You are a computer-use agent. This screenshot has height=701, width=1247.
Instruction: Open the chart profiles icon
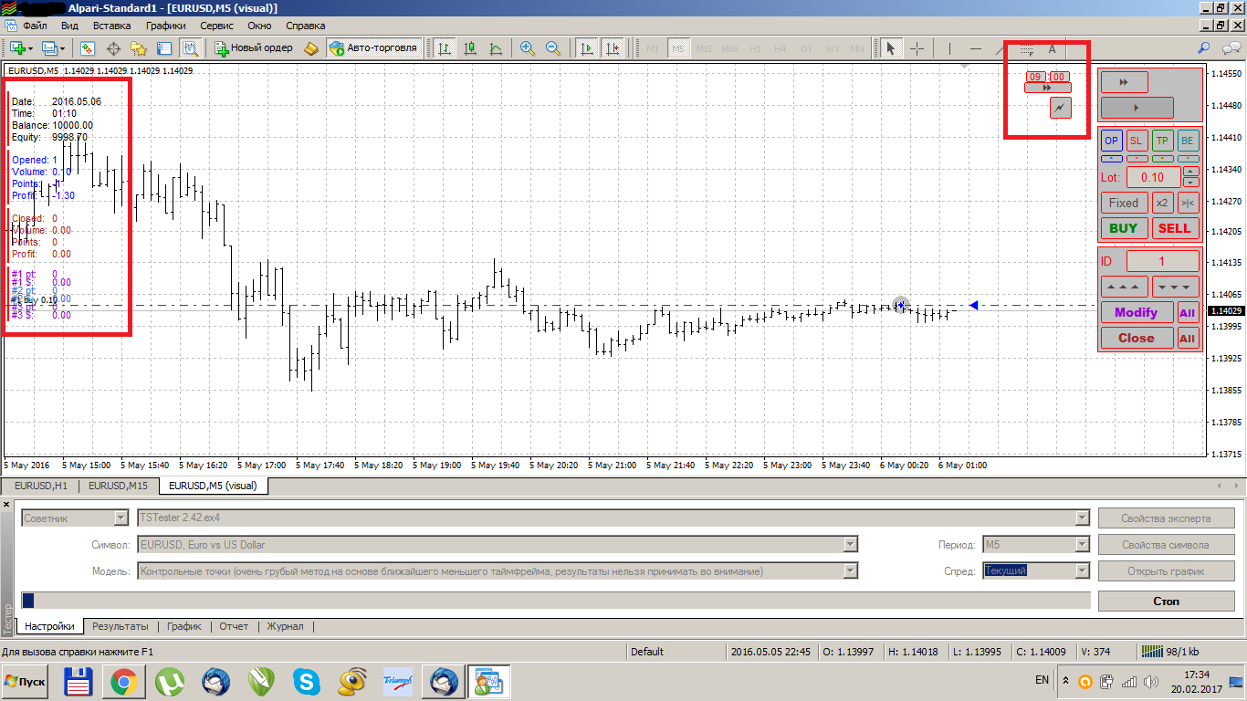point(48,47)
